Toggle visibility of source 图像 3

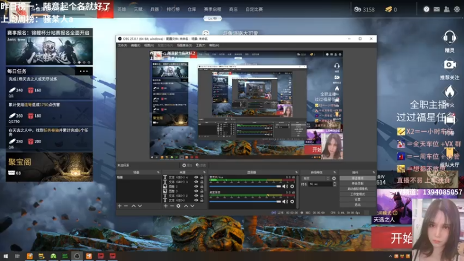196,191
